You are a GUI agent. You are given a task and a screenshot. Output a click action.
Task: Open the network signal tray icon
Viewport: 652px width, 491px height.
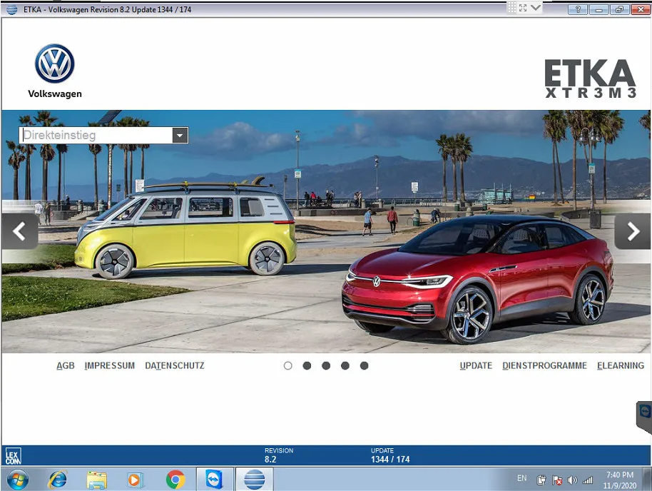588,480
